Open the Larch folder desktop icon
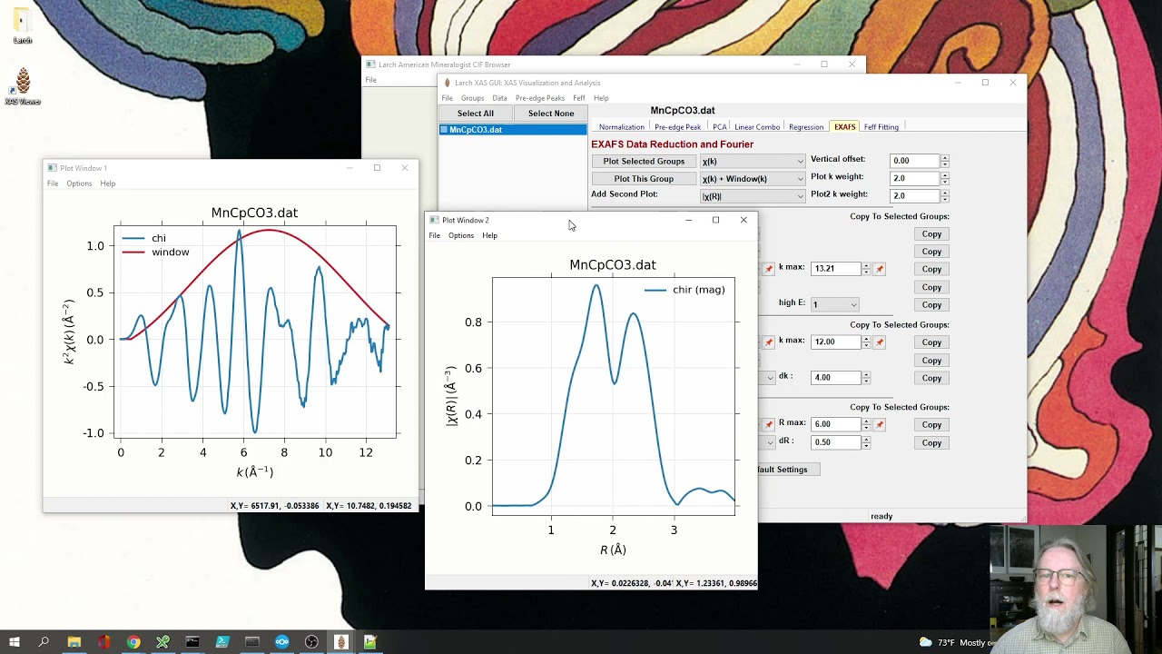 pos(23,25)
